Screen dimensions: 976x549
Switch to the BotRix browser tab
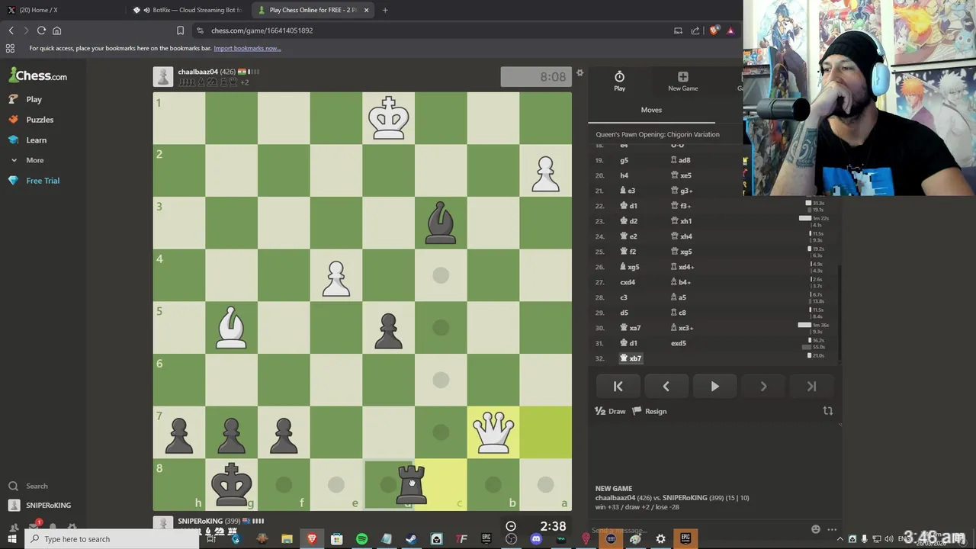(188, 10)
